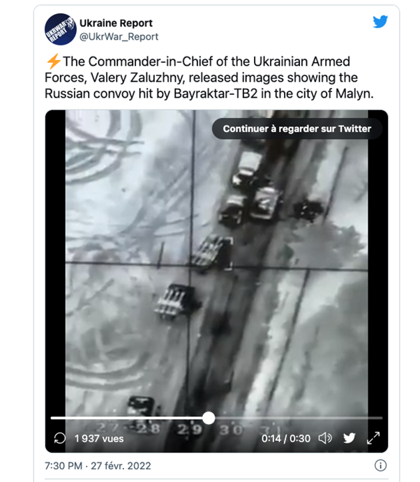The width and height of the screenshot is (420, 482).
Task: Open tweet via Twitter icon in player controls
Action: [x=350, y=438]
